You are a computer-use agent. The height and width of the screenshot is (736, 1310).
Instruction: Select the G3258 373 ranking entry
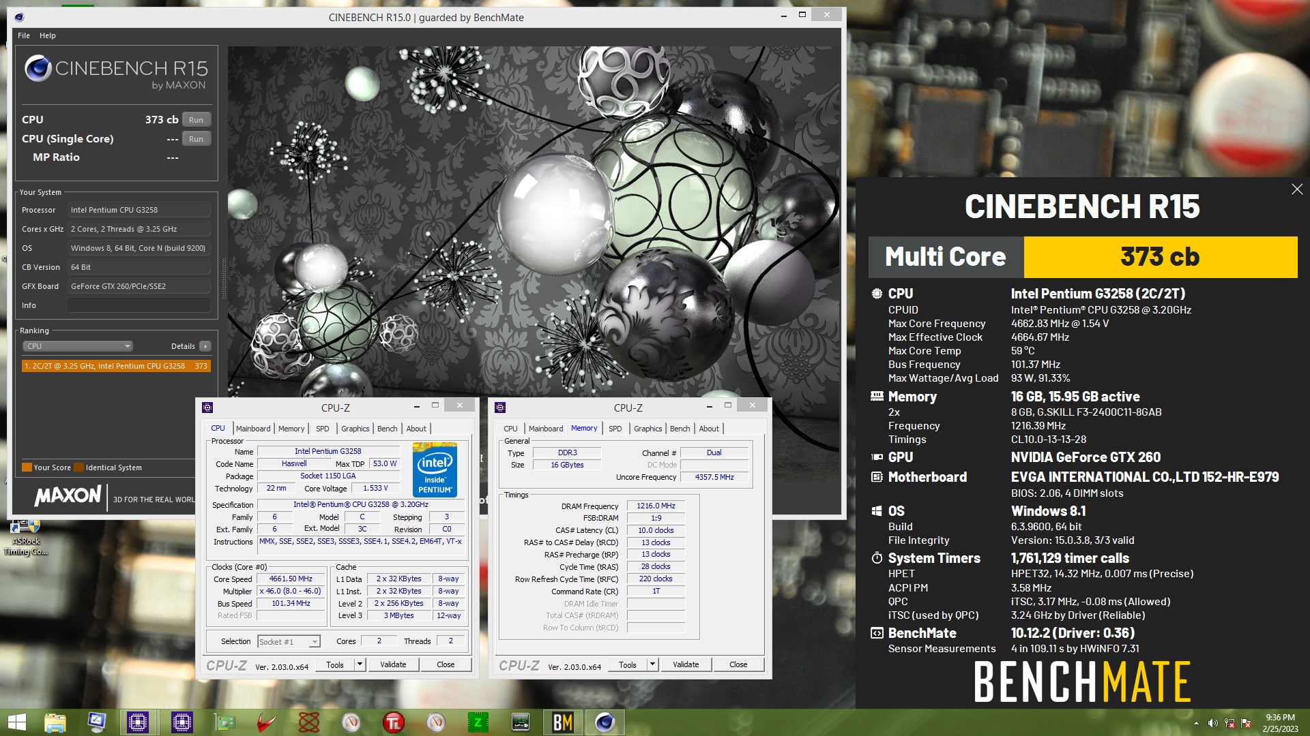(x=116, y=366)
